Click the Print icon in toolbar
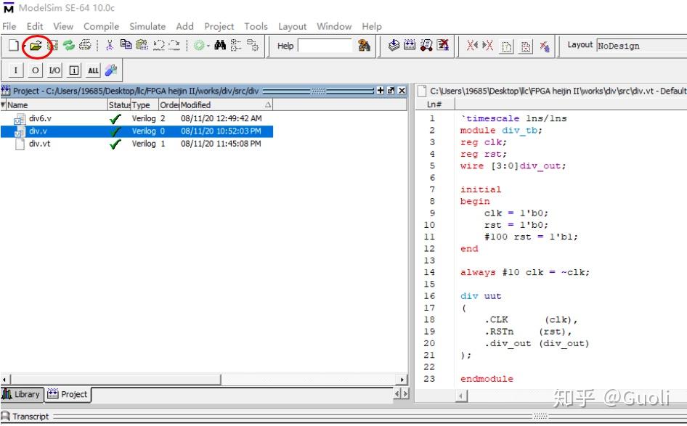The width and height of the screenshot is (687, 426). click(x=85, y=46)
